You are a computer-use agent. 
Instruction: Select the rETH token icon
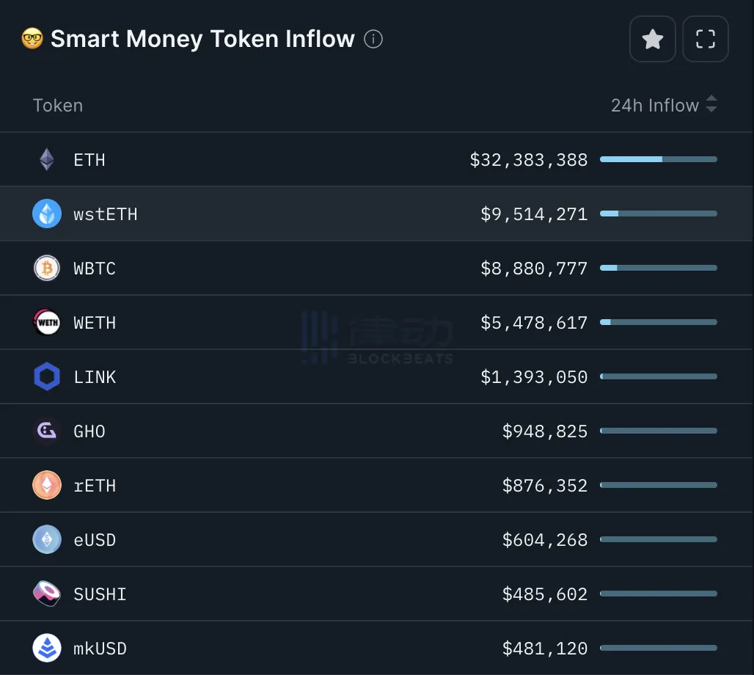[x=47, y=485]
